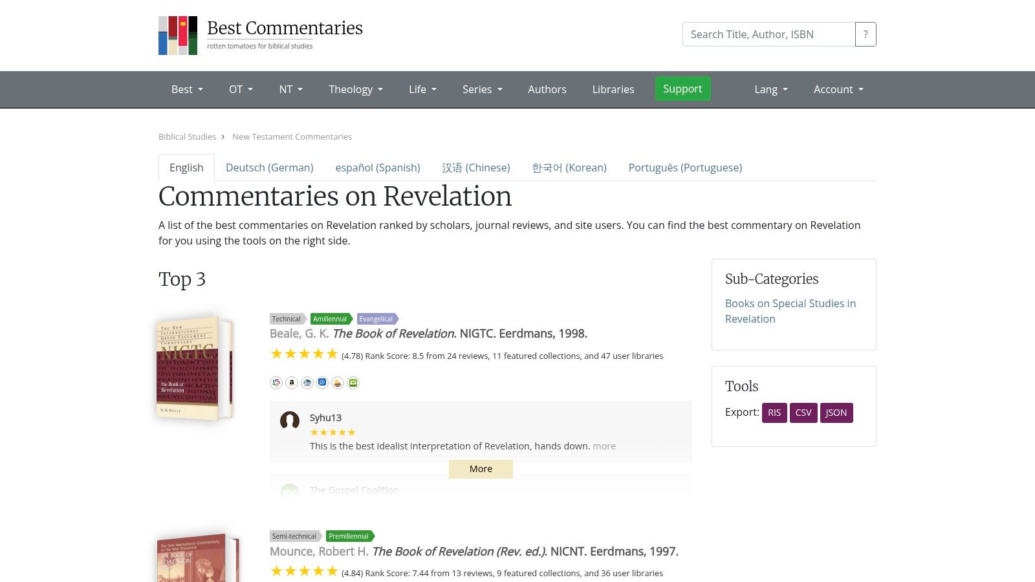The image size is (1035, 582).
Task: Open the Olive Tree store icon
Action: 337,382
